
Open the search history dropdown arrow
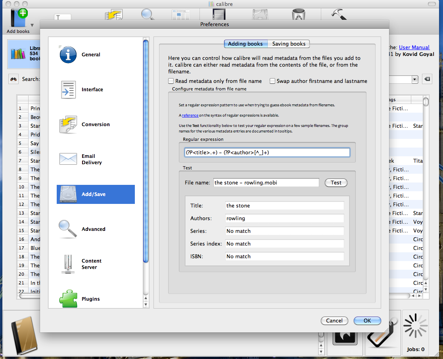414,79
